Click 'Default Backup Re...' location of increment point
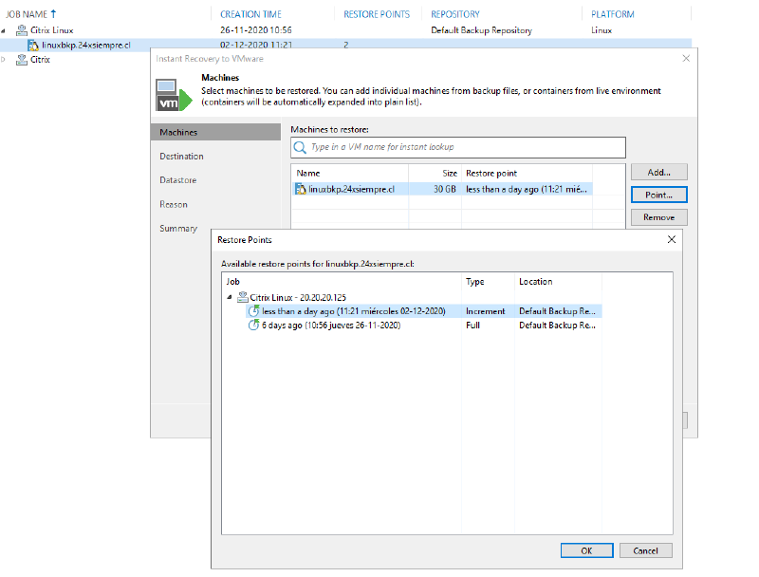Viewport: 759px width, 577px height. [x=557, y=311]
